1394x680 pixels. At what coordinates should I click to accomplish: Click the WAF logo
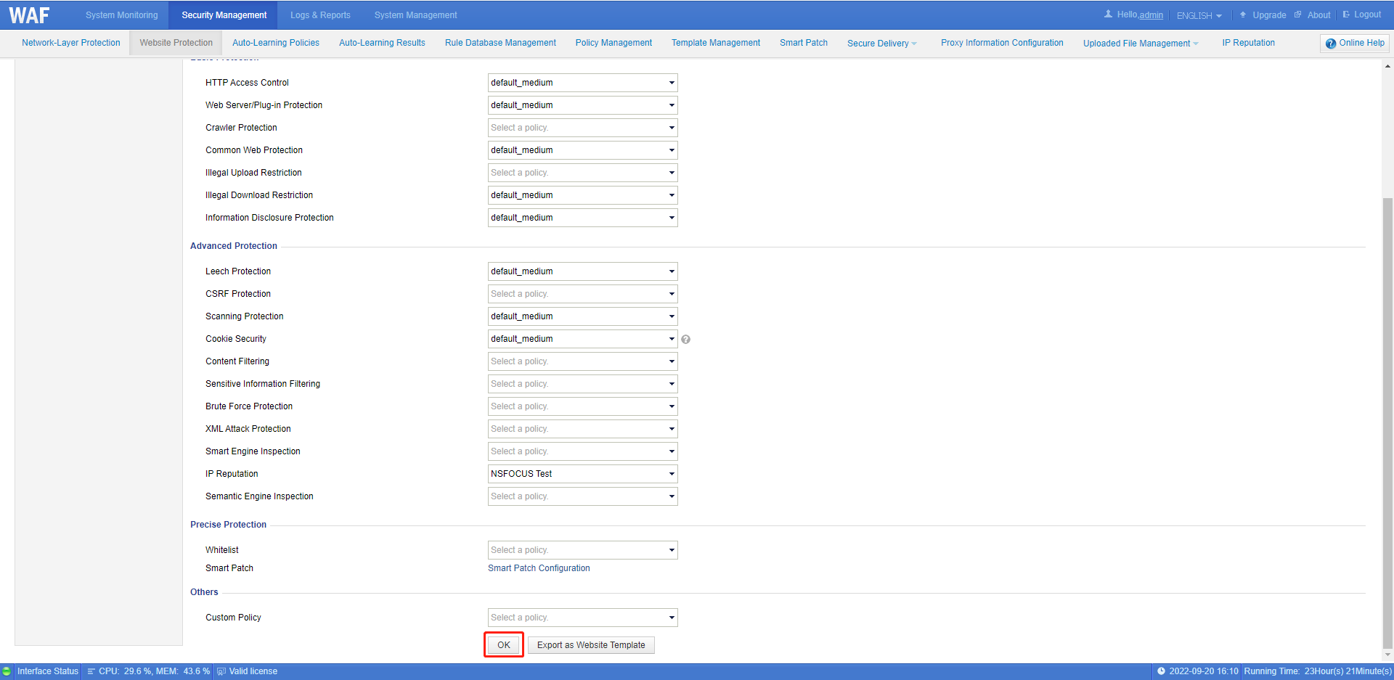[30, 15]
